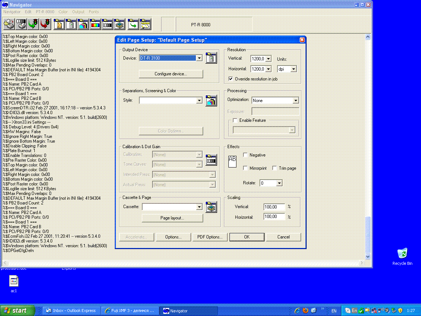This screenshot has height=316, width=421.
Task: Click log window scroll down arrow
Action: [368, 257]
